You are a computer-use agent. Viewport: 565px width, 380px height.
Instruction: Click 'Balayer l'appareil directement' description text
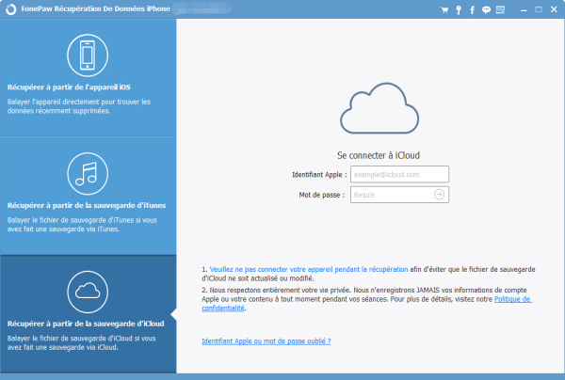[x=79, y=106]
